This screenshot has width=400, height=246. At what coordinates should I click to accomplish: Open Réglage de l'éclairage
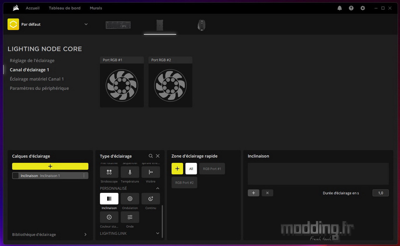point(32,61)
